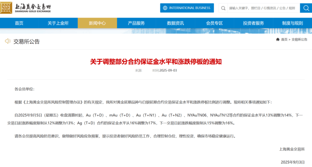Open the 会员专区 menu
312x167 pixels.
[214, 23]
